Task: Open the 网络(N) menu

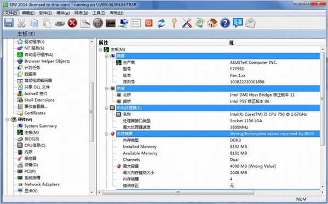Action: (81, 13)
